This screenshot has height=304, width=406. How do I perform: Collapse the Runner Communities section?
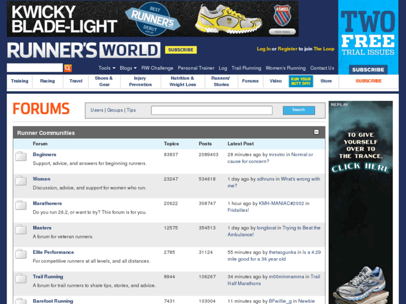[316, 132]
